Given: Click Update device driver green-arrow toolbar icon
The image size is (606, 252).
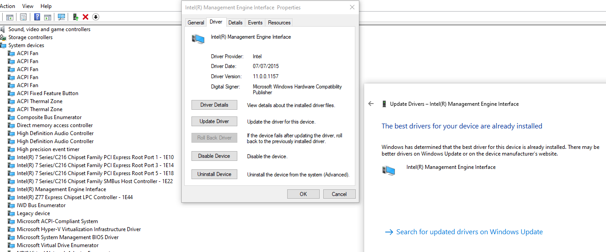Looking at the screenshot, I should (75, 17).
